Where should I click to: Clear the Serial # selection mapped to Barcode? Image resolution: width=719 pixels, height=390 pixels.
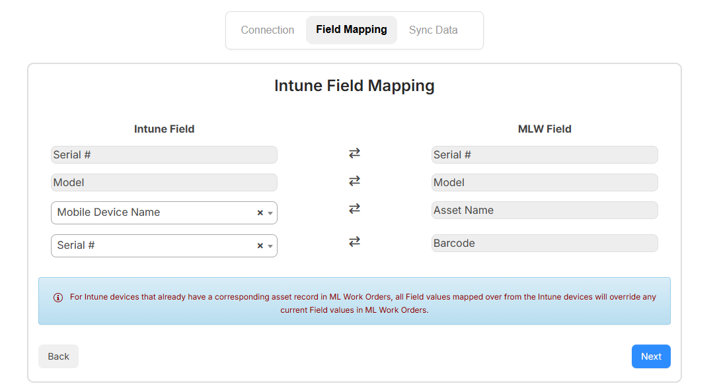click(260, 245)
